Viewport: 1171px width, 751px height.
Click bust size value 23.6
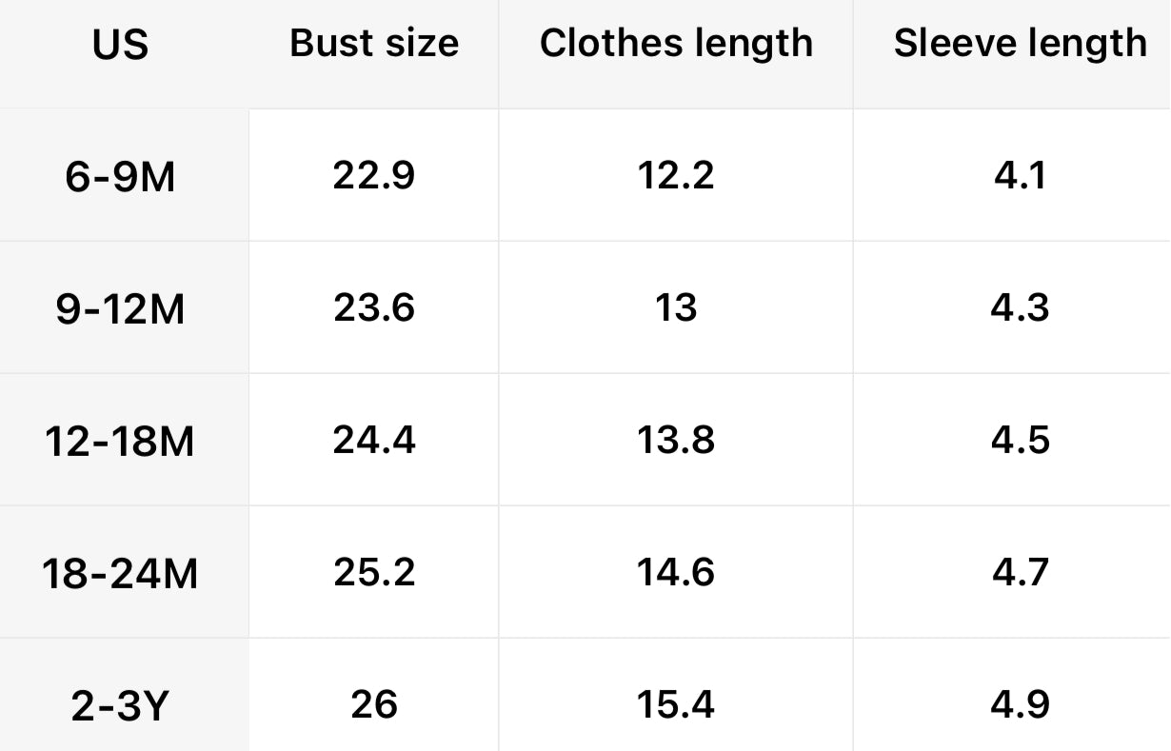[x=374, y=307]
